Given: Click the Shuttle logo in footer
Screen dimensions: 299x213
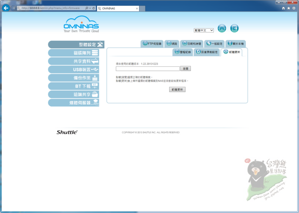Looking at the screenshot, I should [67, 132].
